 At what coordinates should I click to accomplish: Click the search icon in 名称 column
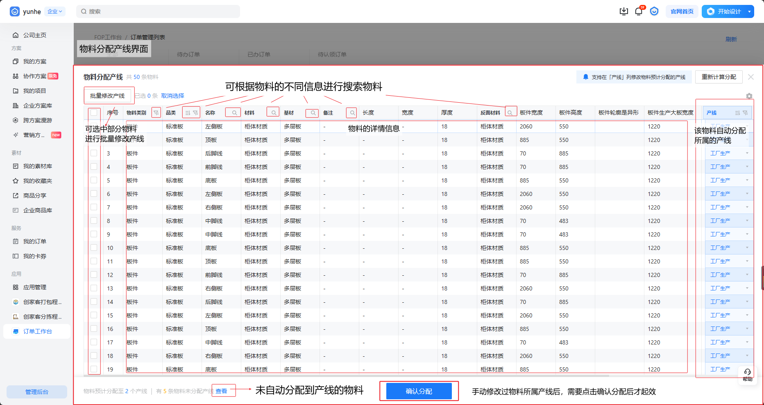pyautogui.click(x=234, y=112)
